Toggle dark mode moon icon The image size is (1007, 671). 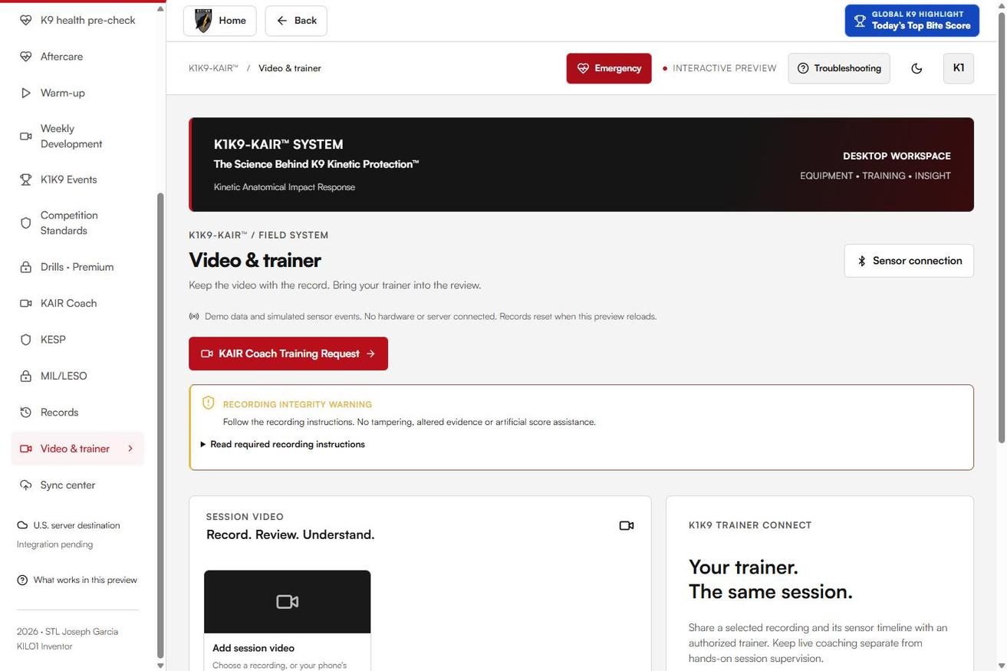917,68
